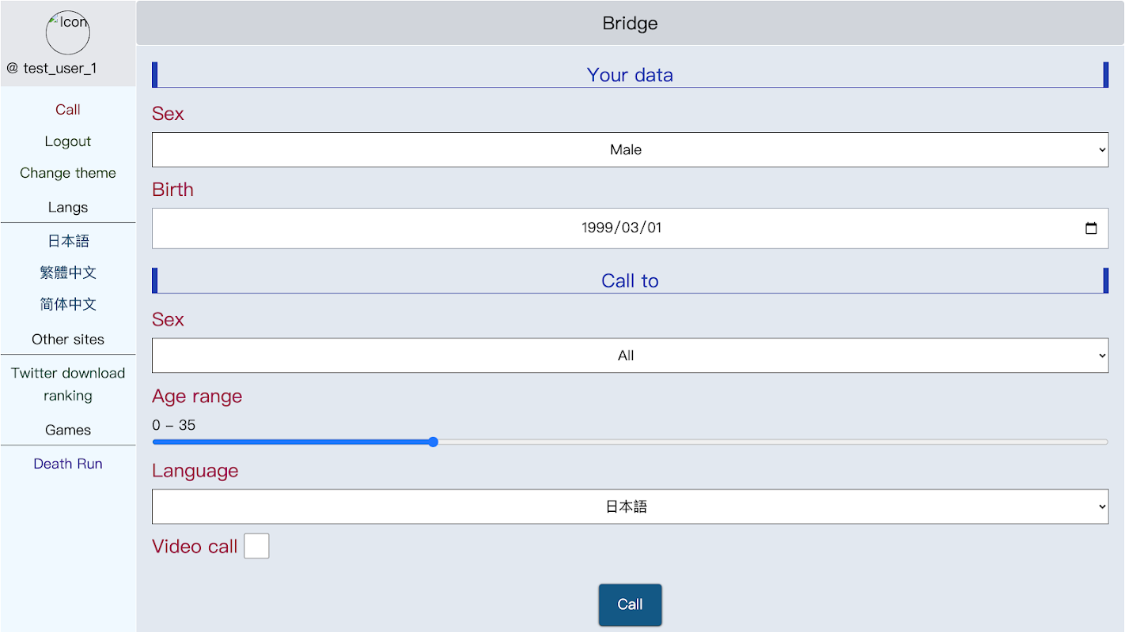
Task: Enable the Video call checkbox
Action: point(256,546)
